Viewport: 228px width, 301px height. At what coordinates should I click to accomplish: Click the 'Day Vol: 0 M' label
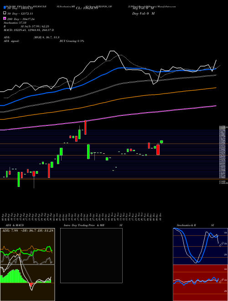[x=143, y=13]
